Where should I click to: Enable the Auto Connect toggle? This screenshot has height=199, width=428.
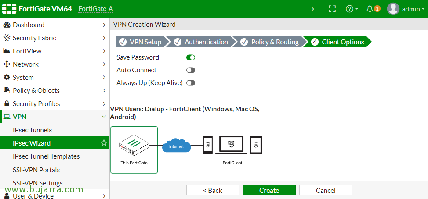click(x=191, y=70)
